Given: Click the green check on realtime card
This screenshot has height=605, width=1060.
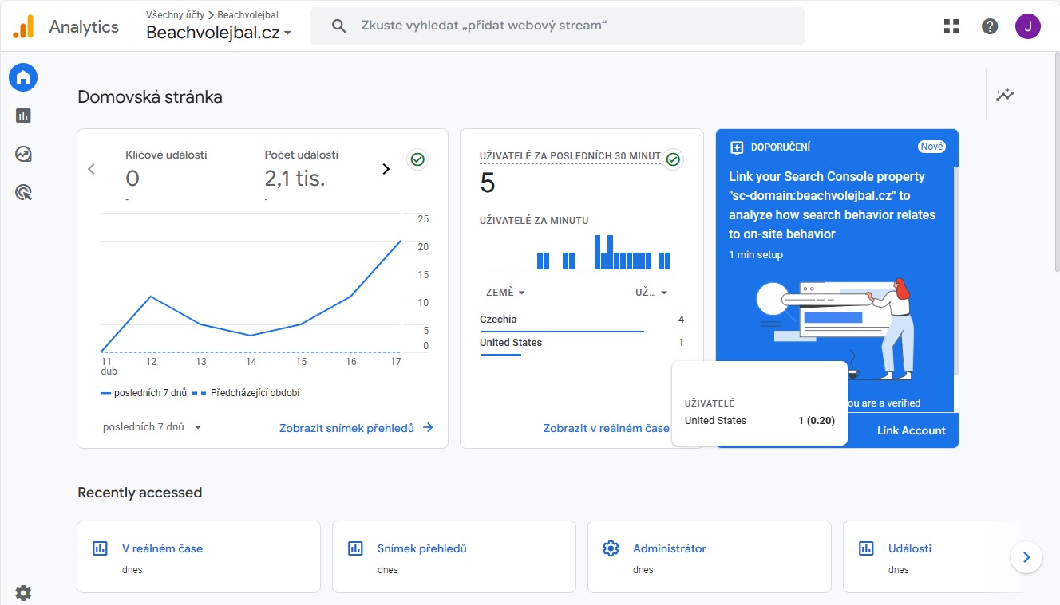Looking at the screenshot, I should 673,159.
